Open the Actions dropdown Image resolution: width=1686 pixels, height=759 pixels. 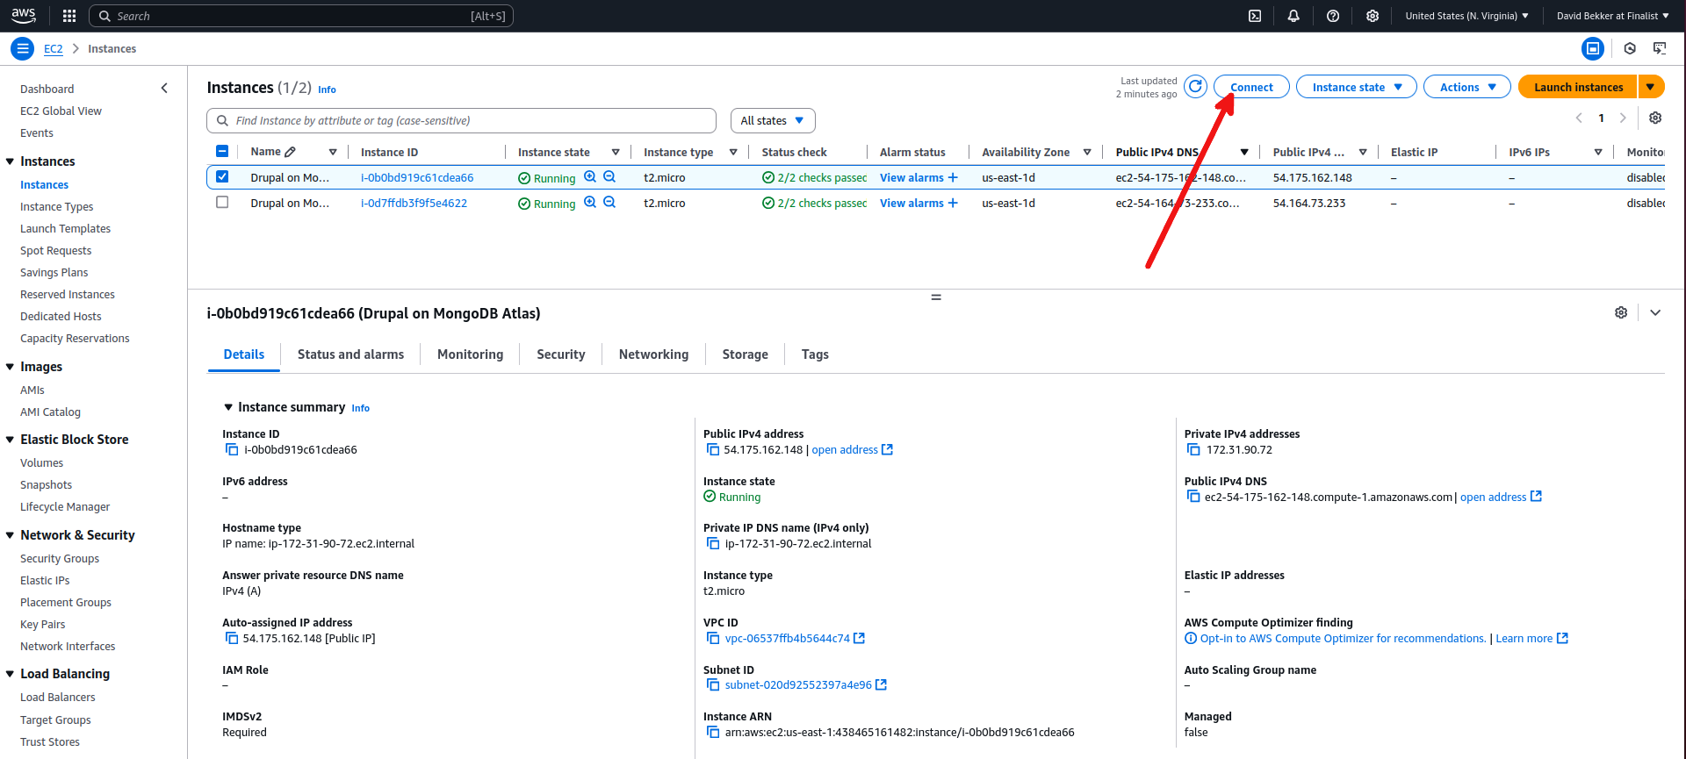pos(1467,87)
